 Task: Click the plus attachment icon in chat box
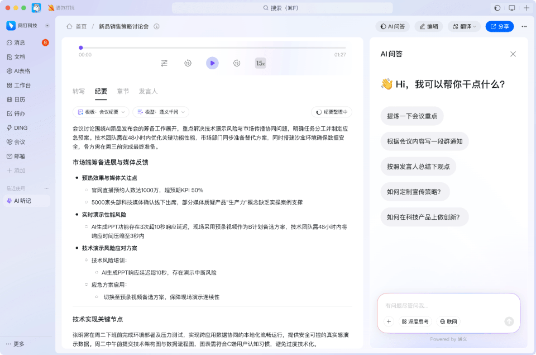coord(389,321)
